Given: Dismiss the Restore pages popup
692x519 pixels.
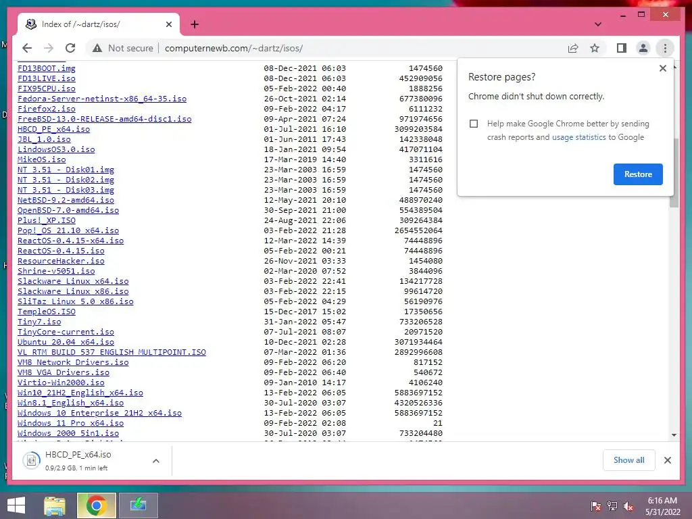Looking at the screenshot, I should [662, 68].
